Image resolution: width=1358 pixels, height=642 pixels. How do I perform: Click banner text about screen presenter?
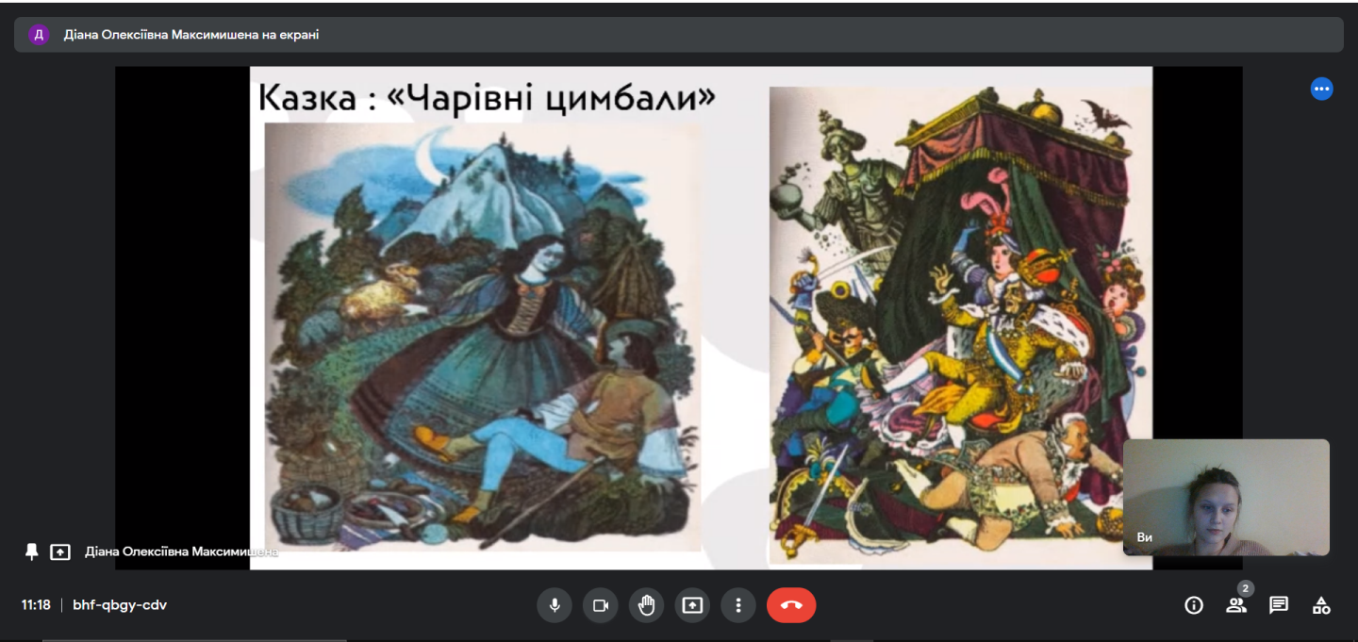tap(191, 35)
